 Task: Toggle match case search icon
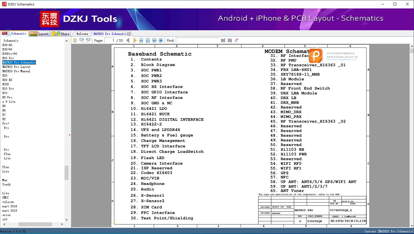pos(236,40)
